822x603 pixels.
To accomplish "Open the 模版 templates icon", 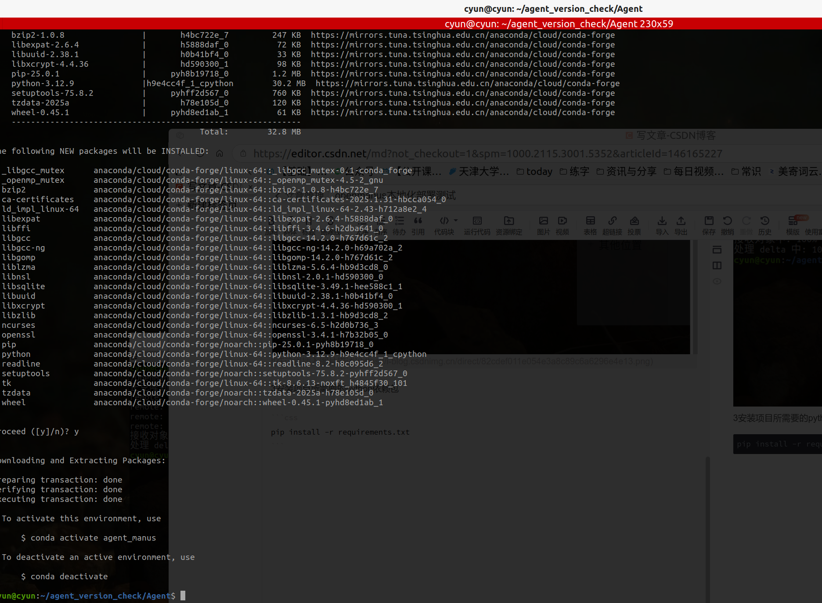I will point(793,225).
